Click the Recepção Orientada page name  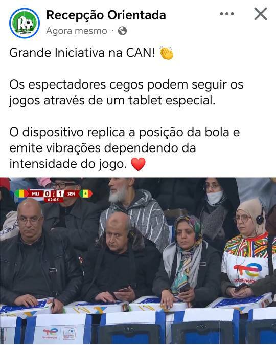tap(106, 15)
